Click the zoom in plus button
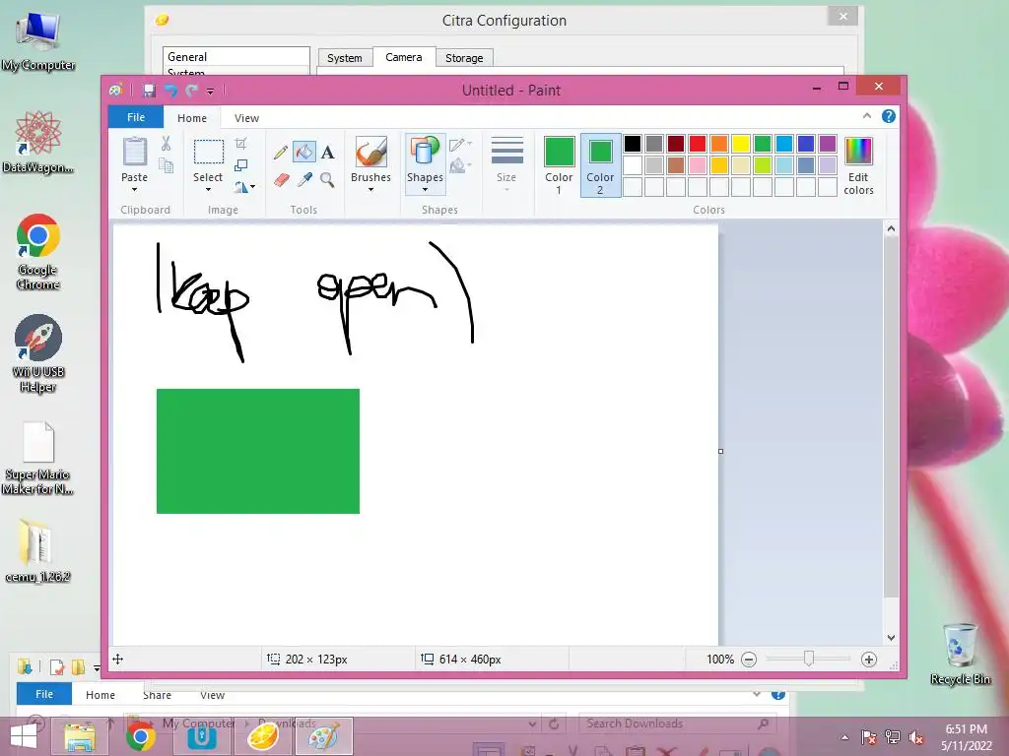The height and width of the screenshot is (756, 1009). [869, 660]
